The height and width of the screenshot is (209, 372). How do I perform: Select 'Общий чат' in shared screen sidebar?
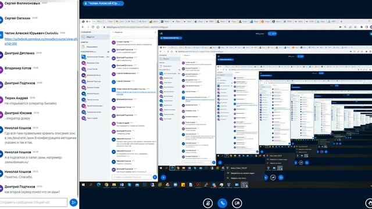tap(95, 37)
